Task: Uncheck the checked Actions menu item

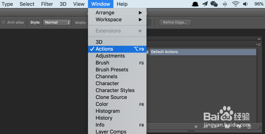Action: tap(104, 49)
